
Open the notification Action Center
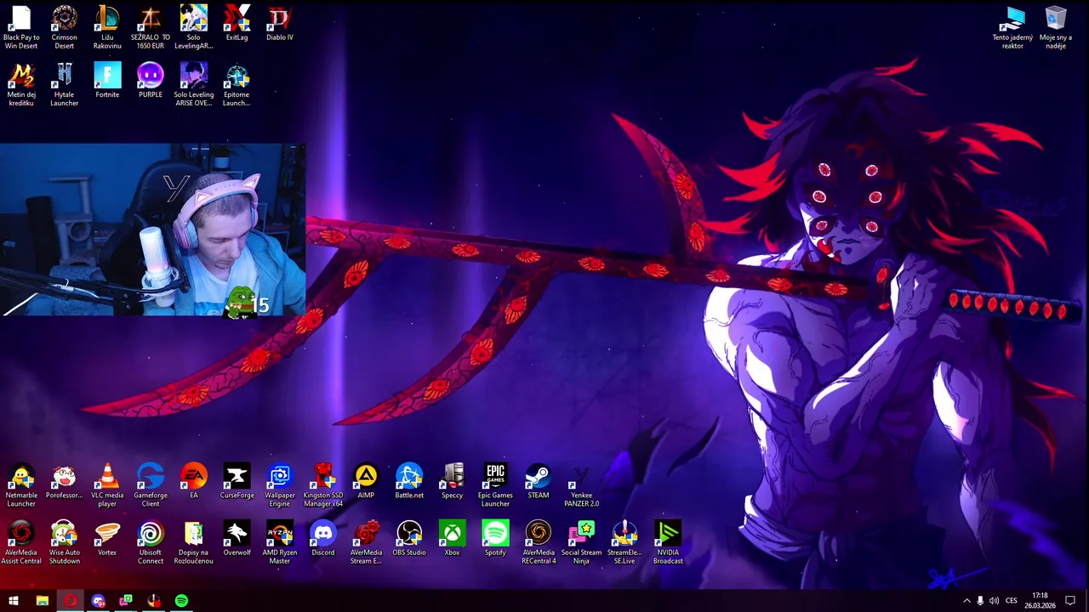point(1070,601)
